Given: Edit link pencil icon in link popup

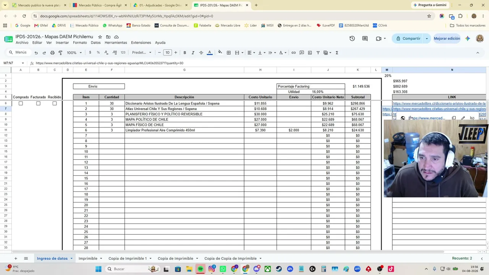Looking at the screenshot, I should (463, 118).
